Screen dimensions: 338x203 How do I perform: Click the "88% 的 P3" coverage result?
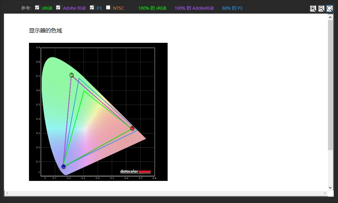click(x=232, y=8)
